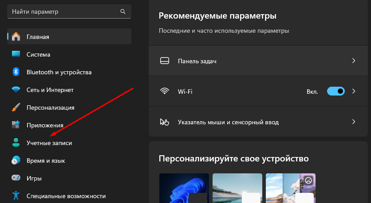The height and width of the screenshot is (203, 371).
Task: Open Wi-Fi details via chevron
Action: click(354, 91)
